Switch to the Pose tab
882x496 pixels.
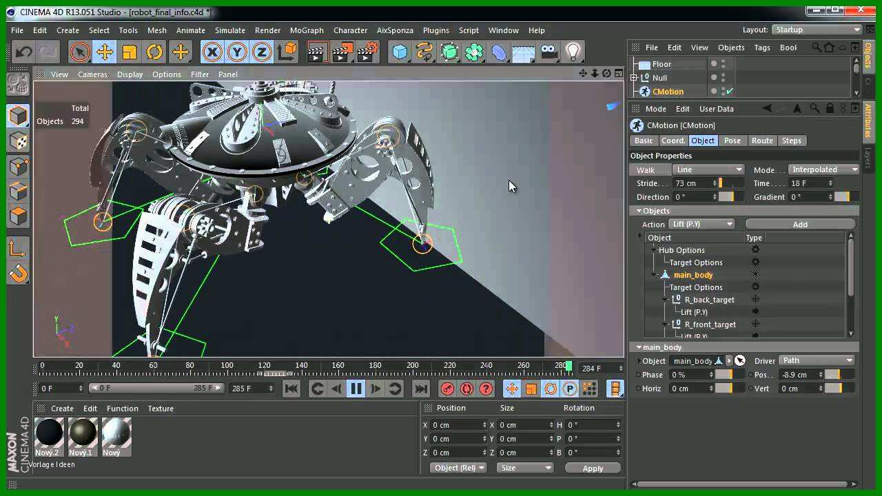click(732, 141)
